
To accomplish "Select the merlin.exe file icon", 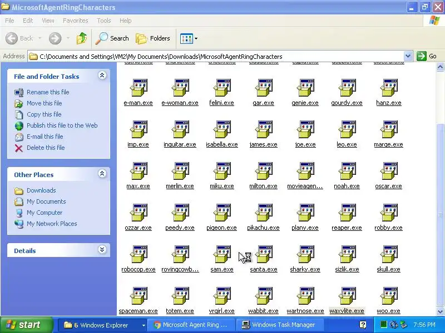I will tap(180, 171).
